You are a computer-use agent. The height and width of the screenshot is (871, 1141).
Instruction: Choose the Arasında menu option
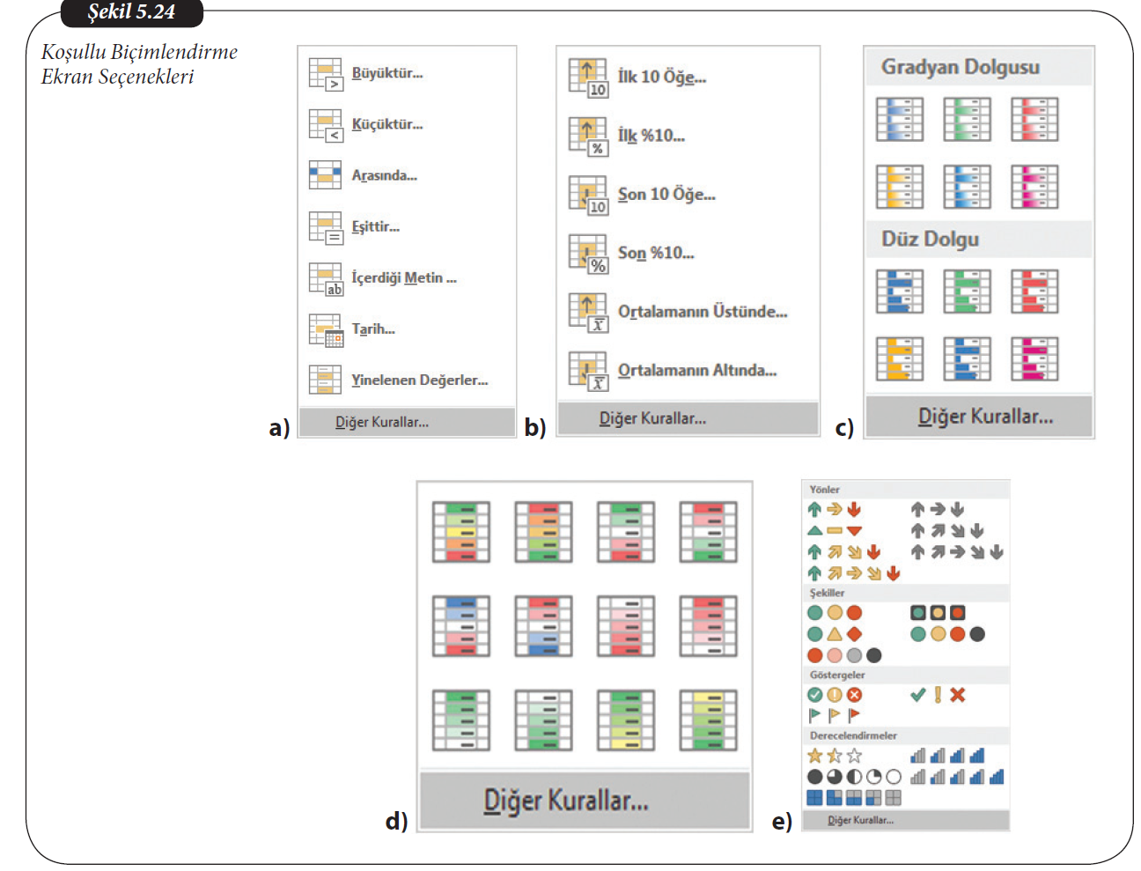pos(384,175)
